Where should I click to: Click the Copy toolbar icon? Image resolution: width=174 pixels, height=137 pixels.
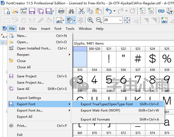pyautogui.click(x=90, y=11)
